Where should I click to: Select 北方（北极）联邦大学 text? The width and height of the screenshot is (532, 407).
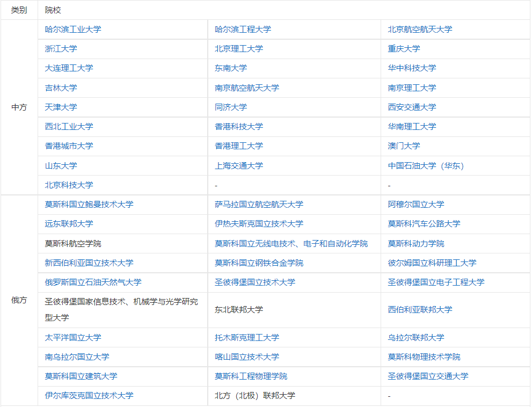coord(255,396)
